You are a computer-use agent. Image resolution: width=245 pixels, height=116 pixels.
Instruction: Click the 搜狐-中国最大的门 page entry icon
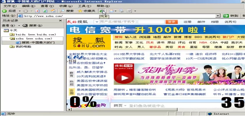pos(18,43)
